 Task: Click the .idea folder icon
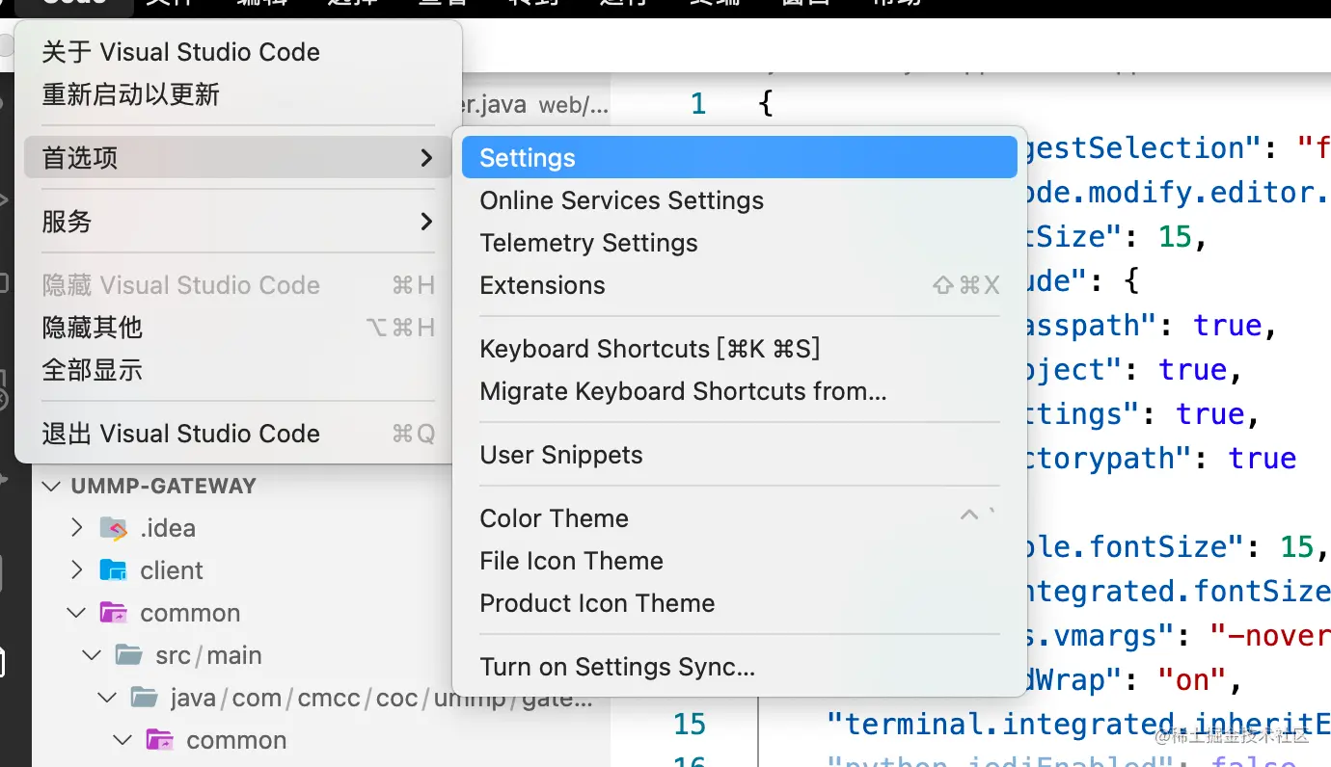pos(113,528)
